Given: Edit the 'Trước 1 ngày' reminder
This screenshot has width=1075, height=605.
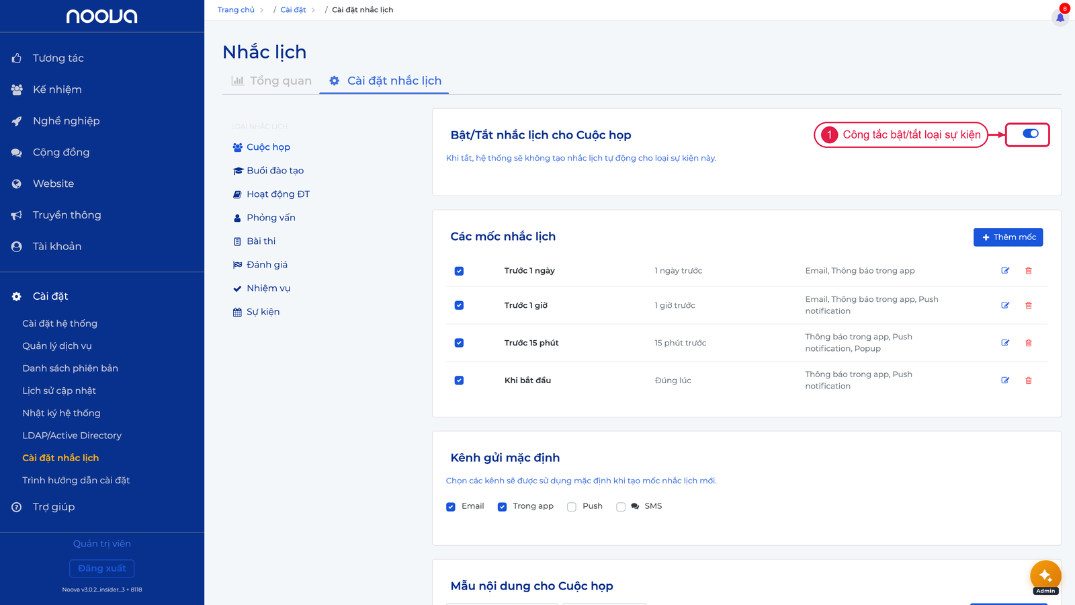Looking at the screenshot, I should tap(1005, 271).
